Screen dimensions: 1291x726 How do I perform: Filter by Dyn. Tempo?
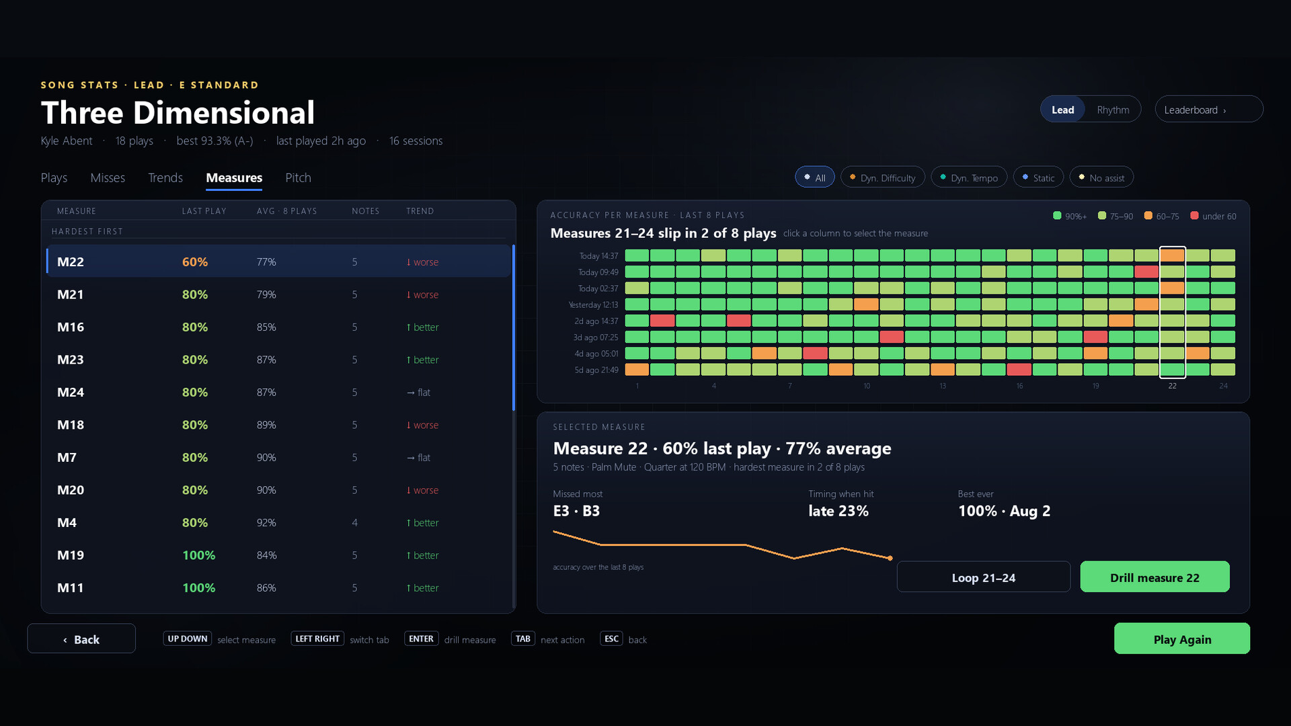pos(969,177)
